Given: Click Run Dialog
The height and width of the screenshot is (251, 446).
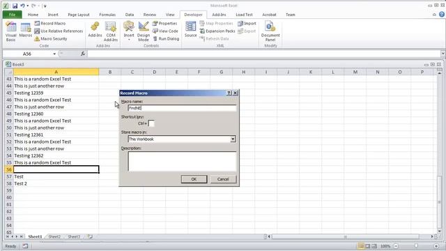Looking at the screenshot, I should (166, 39).
